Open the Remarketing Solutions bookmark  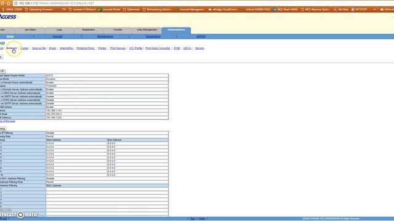(x=157, y=9)
